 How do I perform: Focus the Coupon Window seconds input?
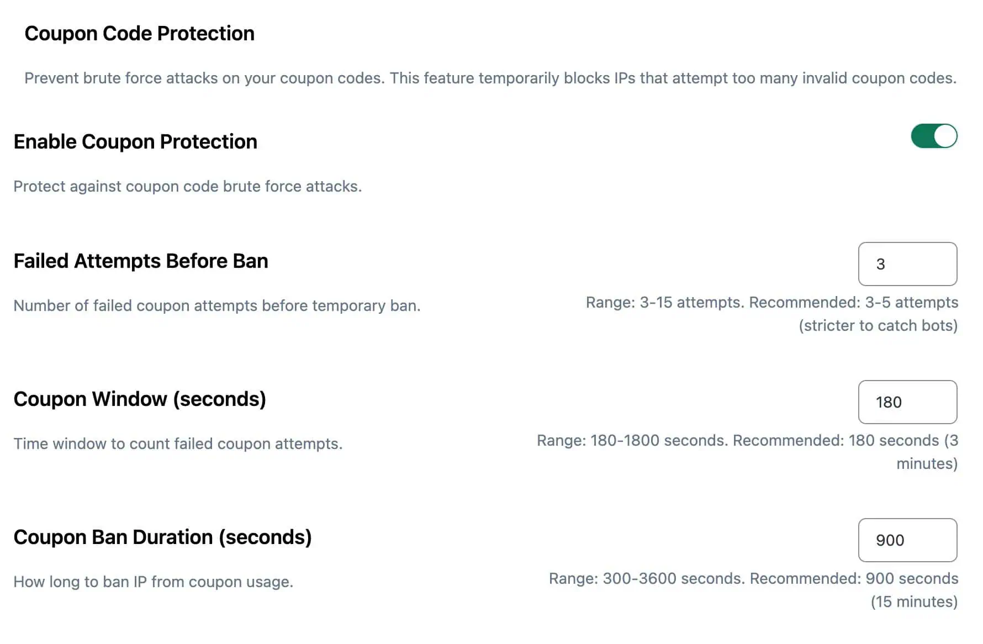[x=907, y=402]
